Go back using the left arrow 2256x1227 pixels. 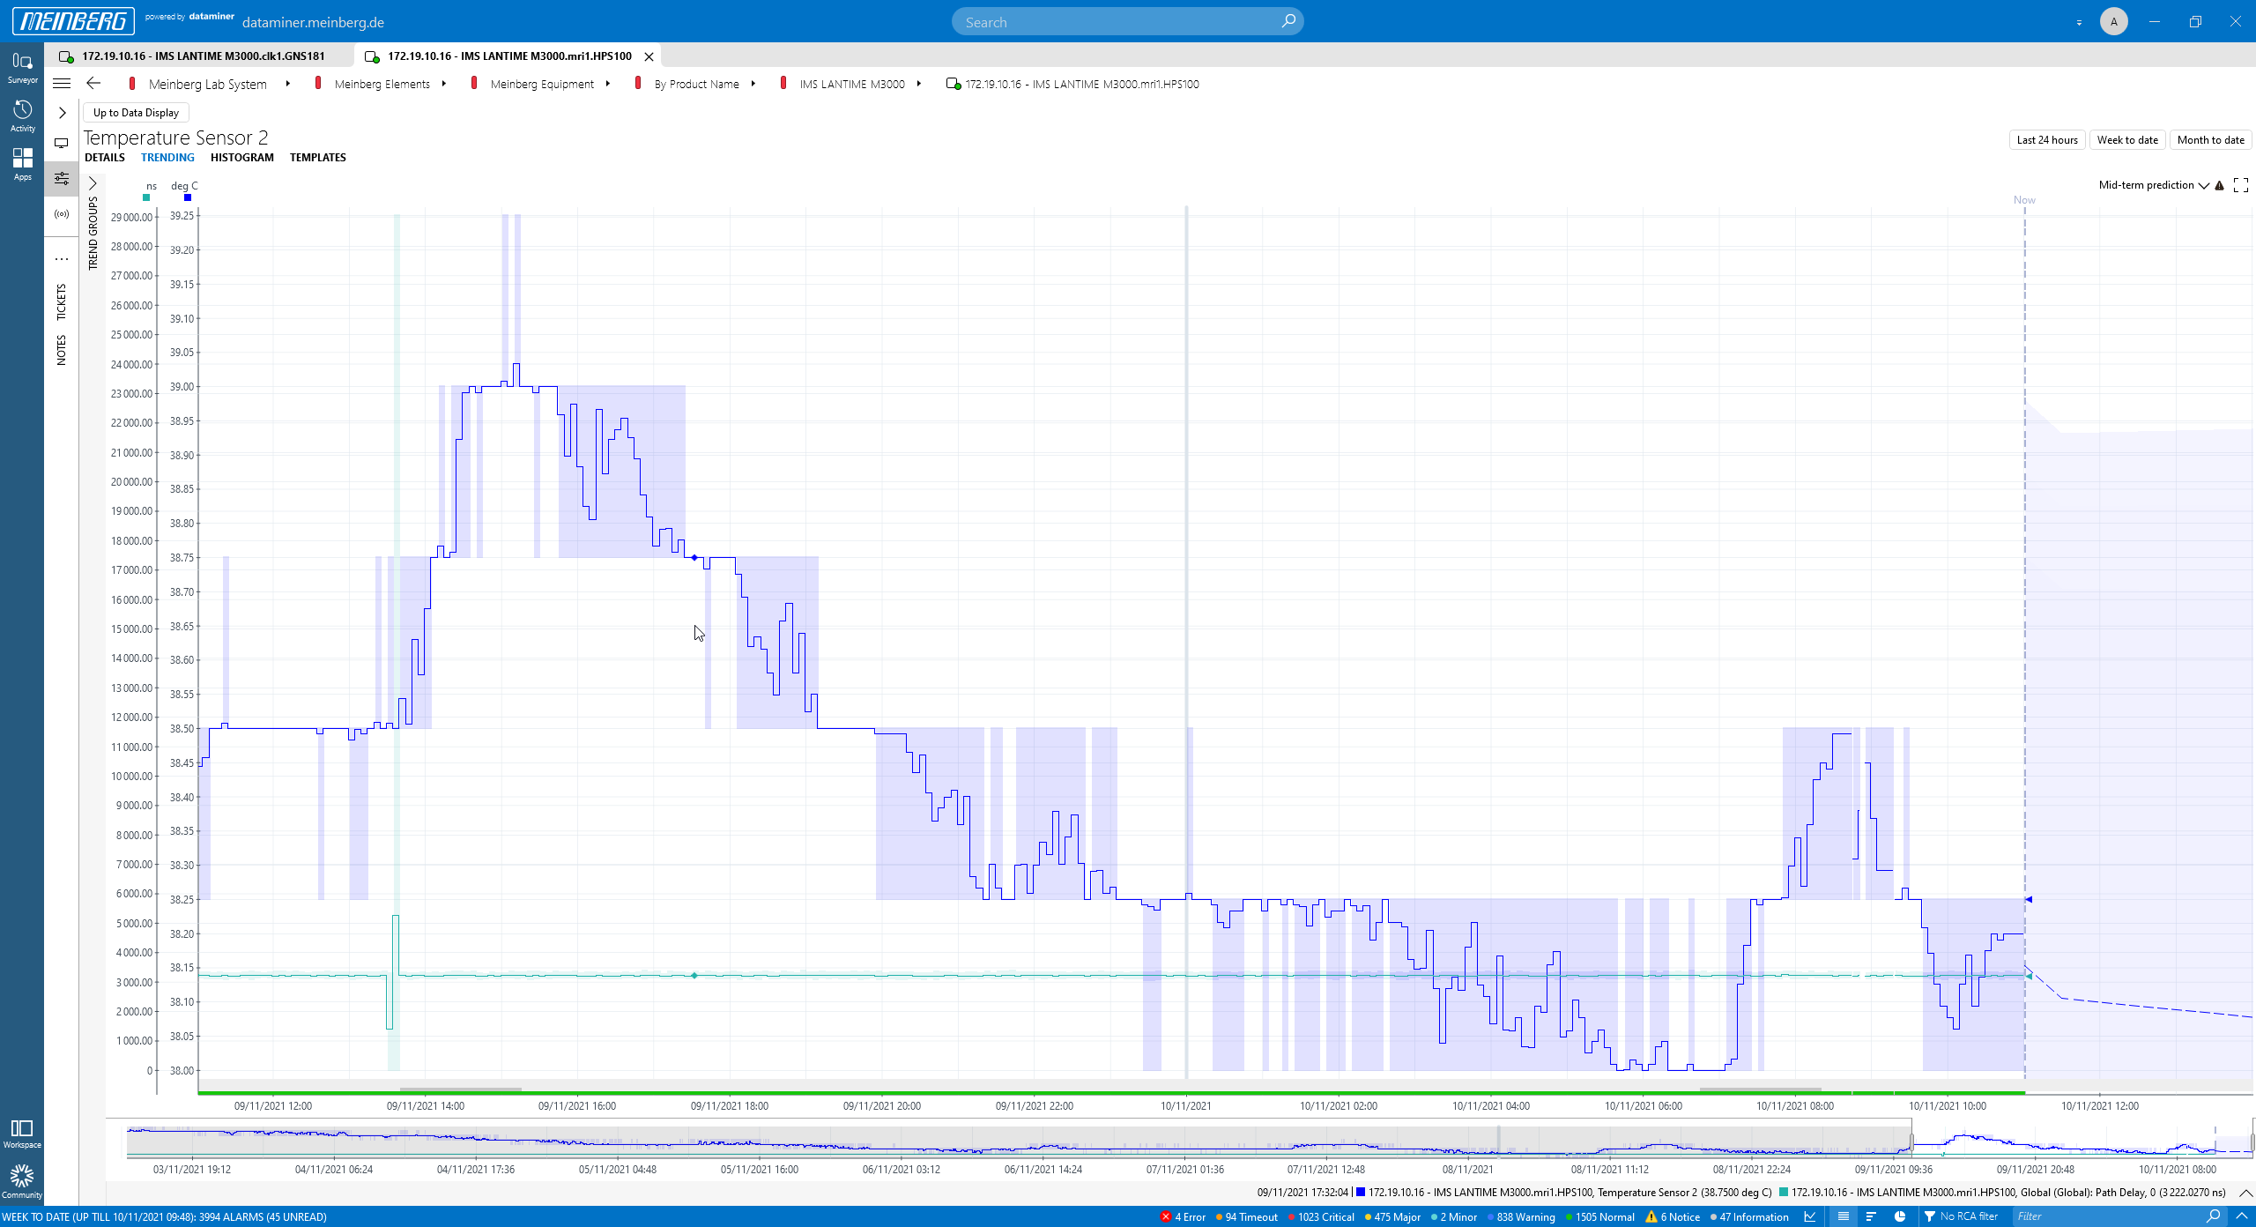[x=93, y=84]
